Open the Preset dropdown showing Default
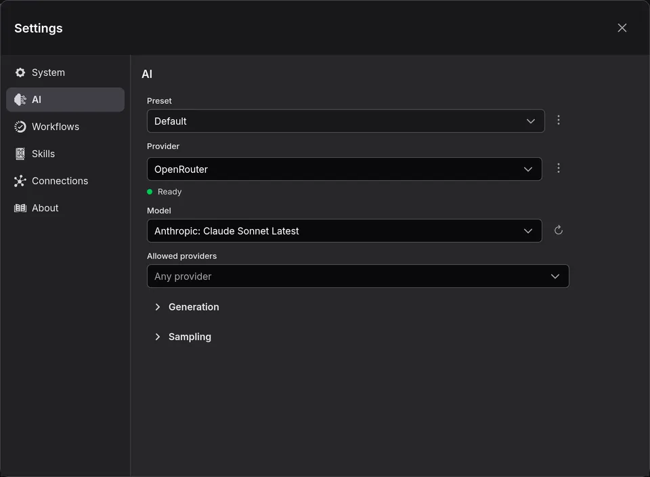The width and height of the screenshot is (650, 477). [345, 121]
